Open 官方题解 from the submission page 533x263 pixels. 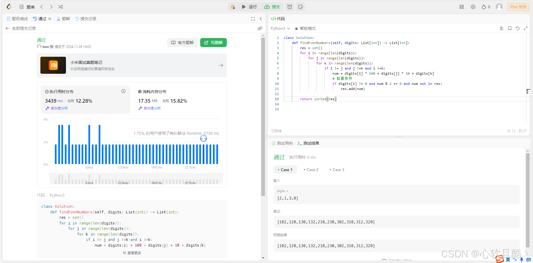pyautogui.click(x=182, y=42)
